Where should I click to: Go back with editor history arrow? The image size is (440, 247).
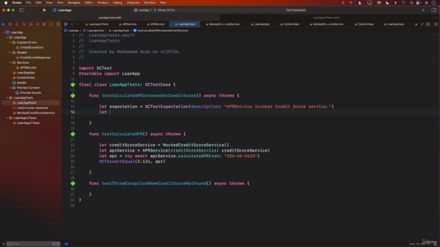pyautogui.click(x=72, y=25)
